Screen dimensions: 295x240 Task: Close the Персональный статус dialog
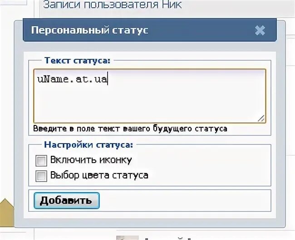pos(260,31)
